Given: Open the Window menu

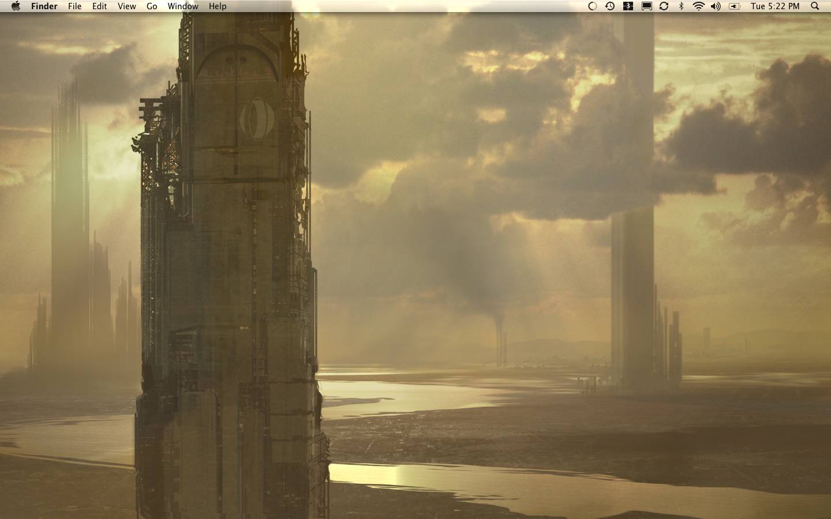Looking at the screenshot, I should [x=183, y=6].
